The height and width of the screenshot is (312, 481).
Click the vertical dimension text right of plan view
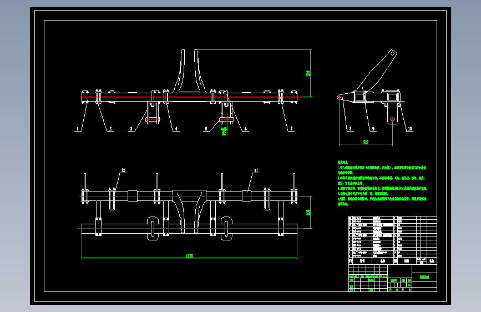pyautogui.click(x=308, y=212)
